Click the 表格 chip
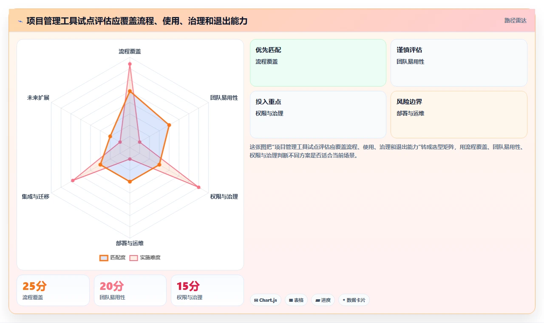Screen dimensions: 544x323 (296, 300)
